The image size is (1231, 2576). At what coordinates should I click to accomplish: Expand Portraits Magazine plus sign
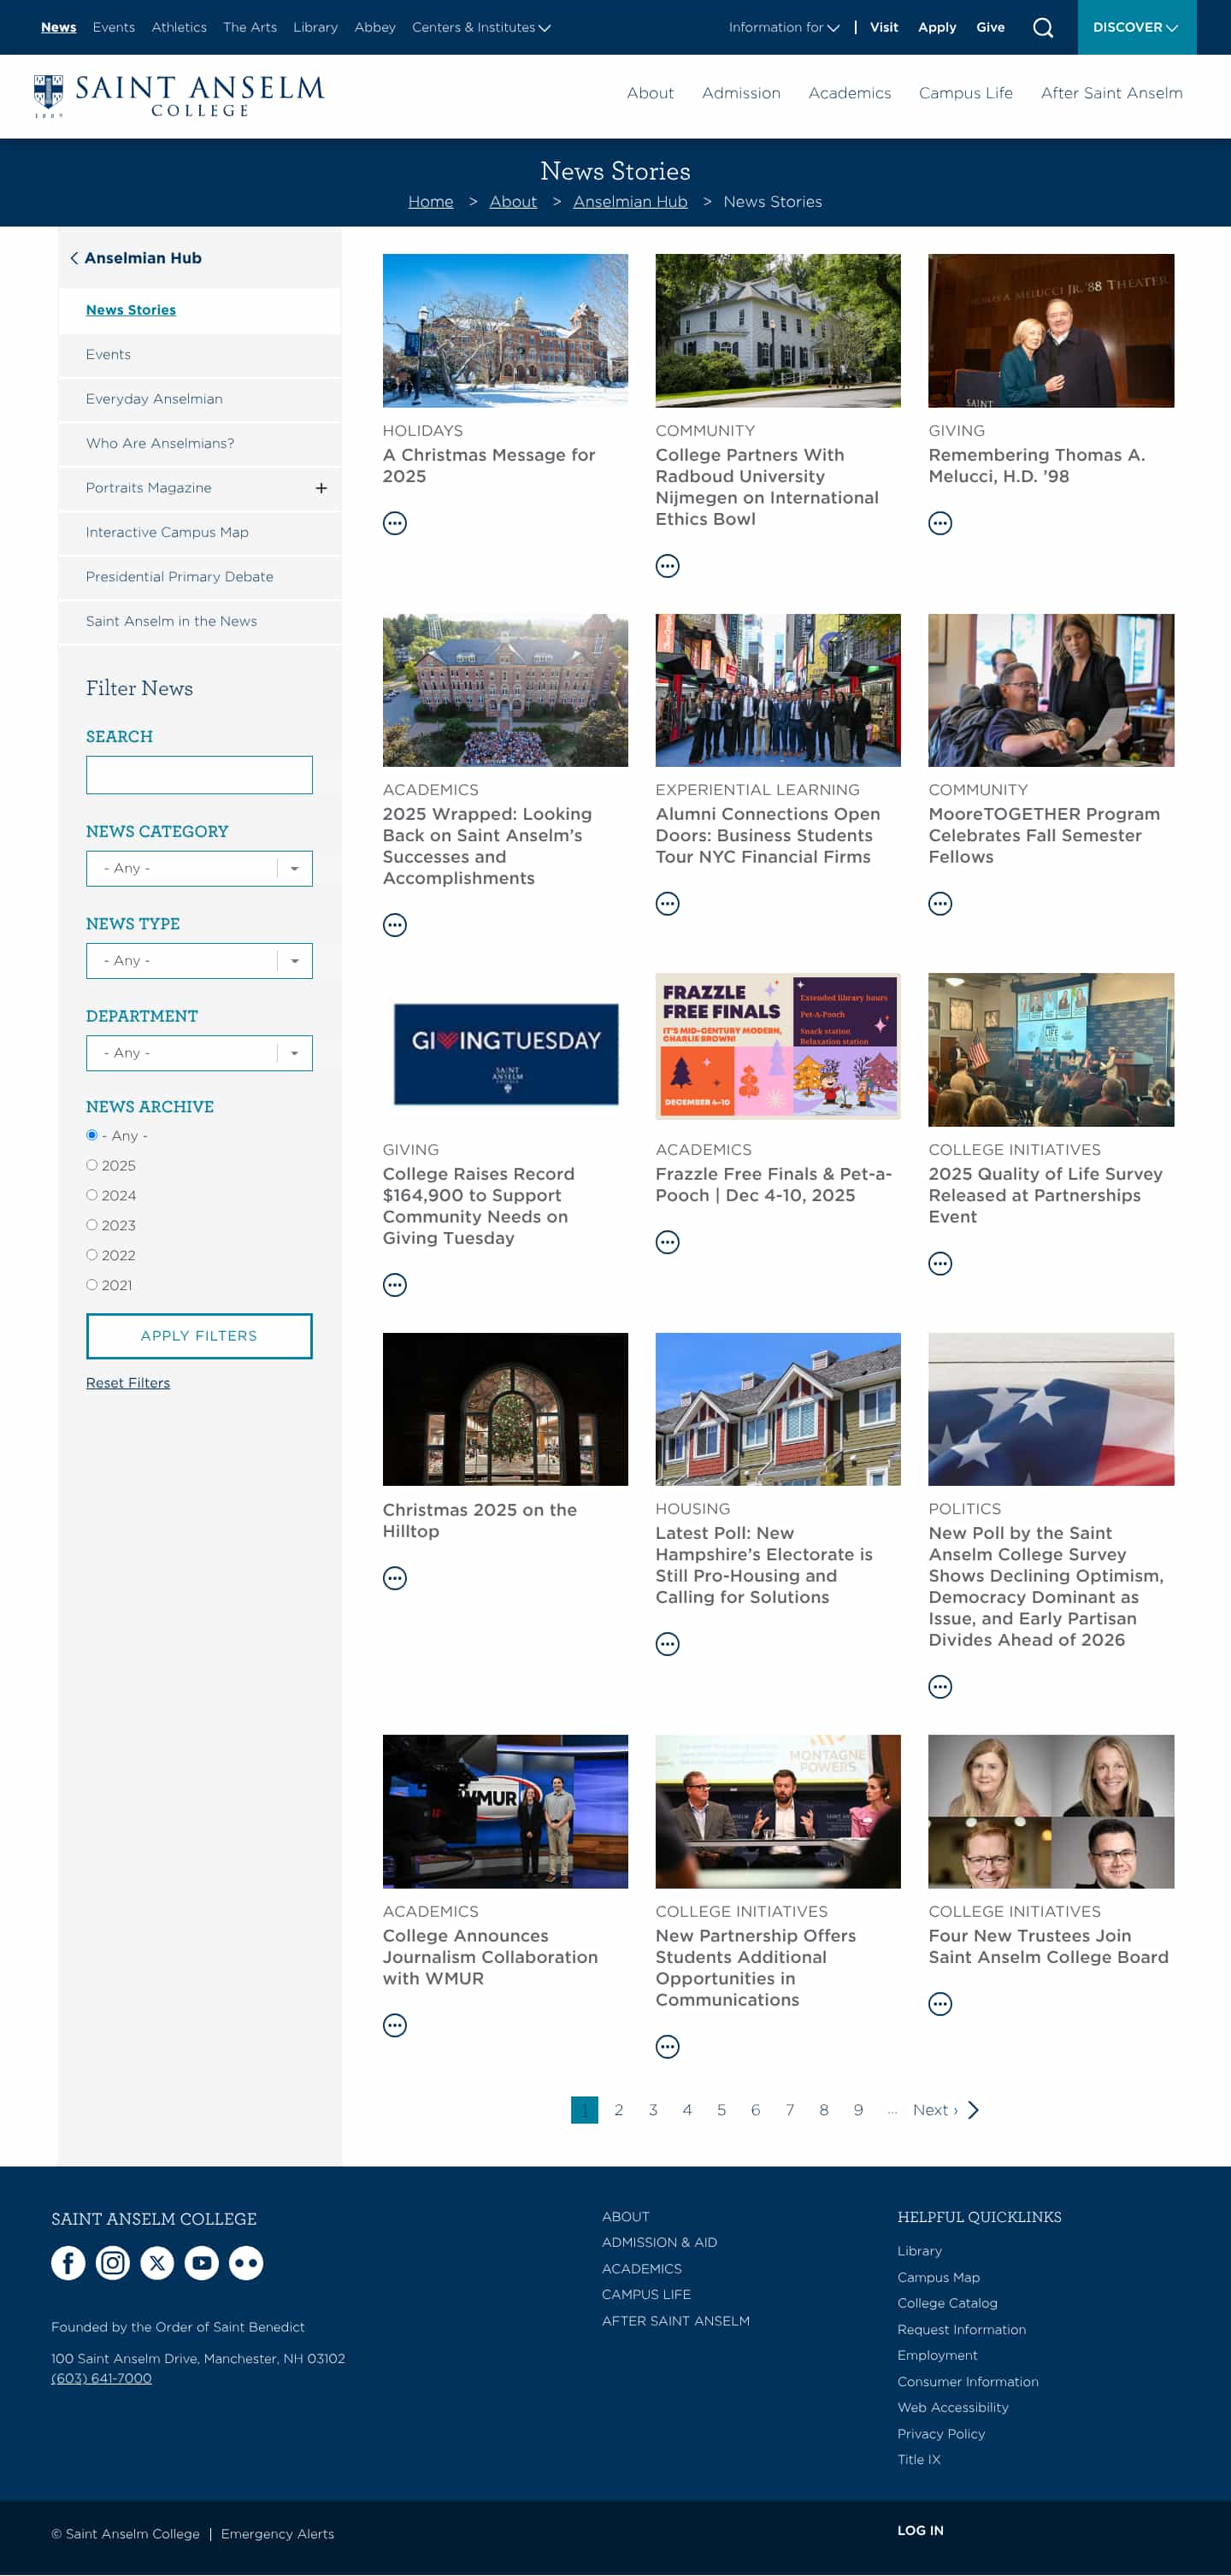coord(321,488)
